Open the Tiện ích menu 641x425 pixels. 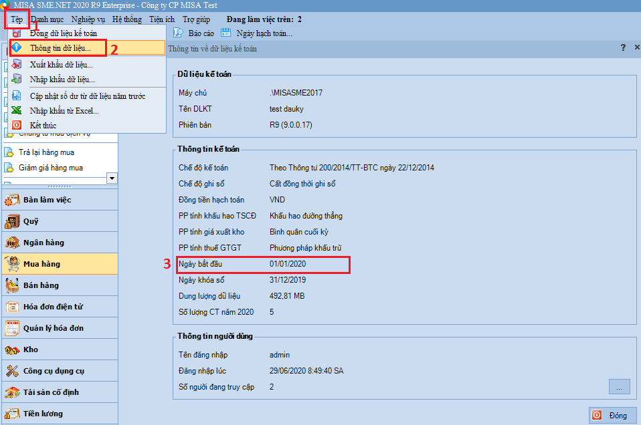click(x=162, y=19)
